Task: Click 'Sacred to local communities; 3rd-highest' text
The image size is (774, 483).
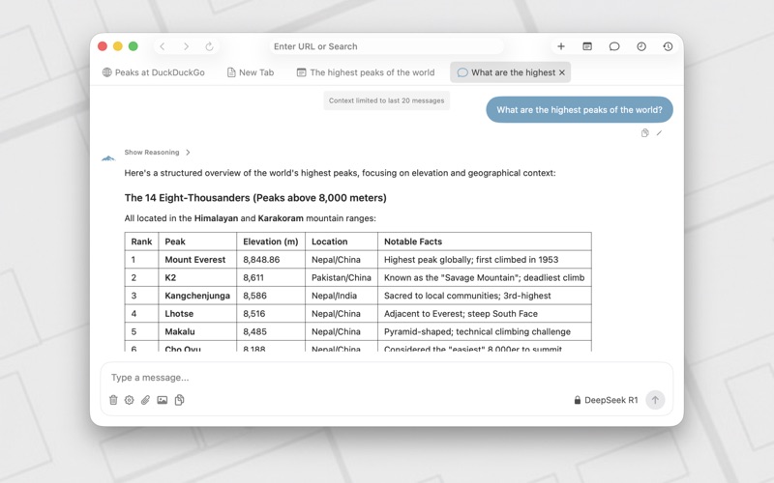Action: click(467, 296)
